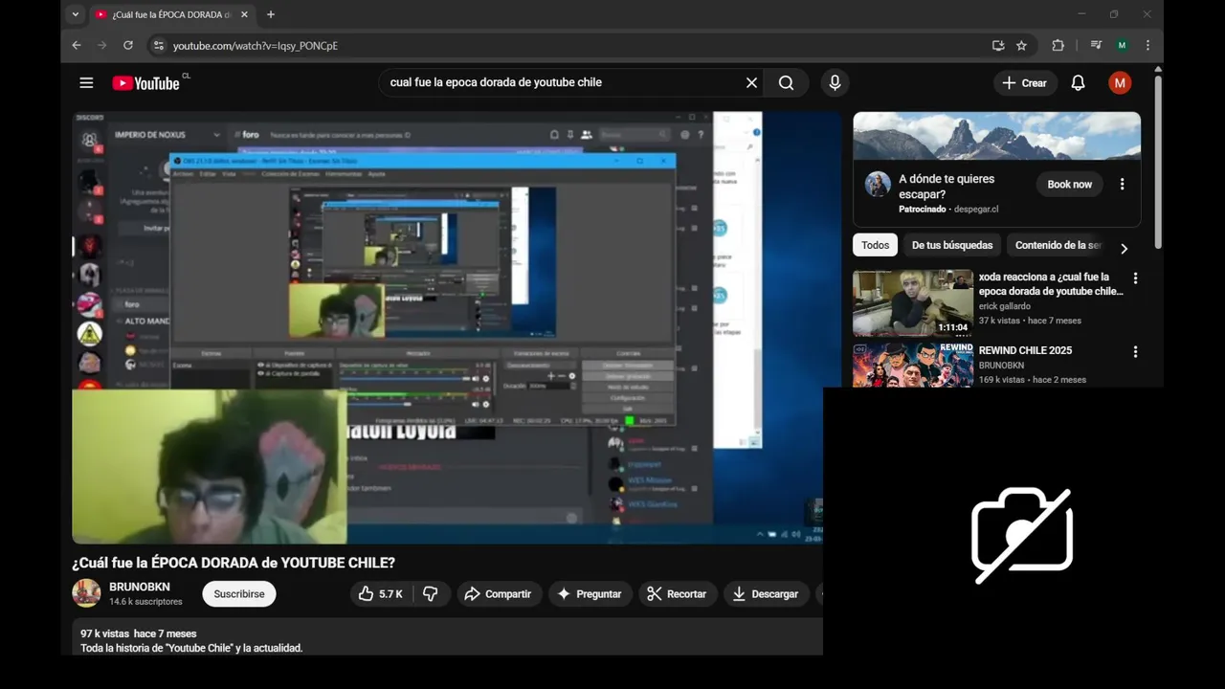This screenshot has height=689, width=1225.
Task: Open Chrome extensions puzzle icon
Action: click(1058, 45)
